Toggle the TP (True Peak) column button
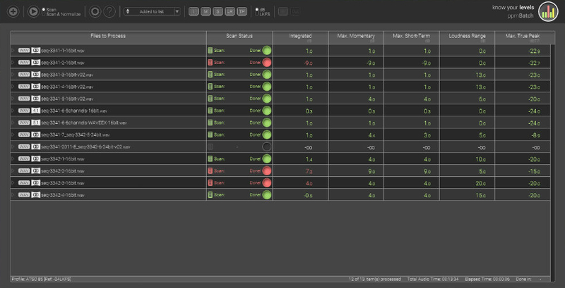Viewport: 565px width, 288px height. (242, 12)
